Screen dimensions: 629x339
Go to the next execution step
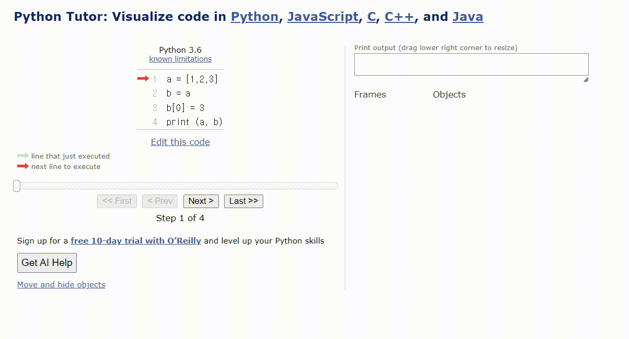[x=201, y=201]
